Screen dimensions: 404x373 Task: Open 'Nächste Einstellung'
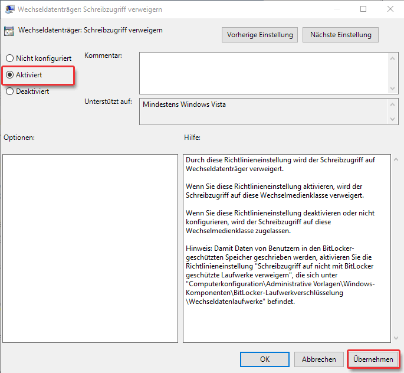(x=340, y=35)
